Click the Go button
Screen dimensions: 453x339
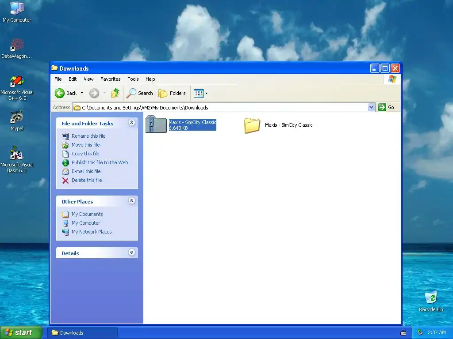pyautogui.click(x=386, y=107)
